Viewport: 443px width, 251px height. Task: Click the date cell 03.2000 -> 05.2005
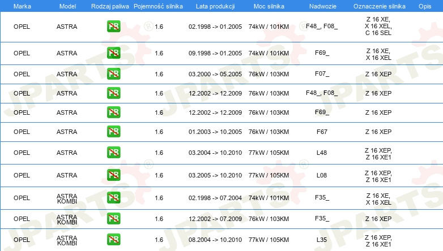coord(215,74)
